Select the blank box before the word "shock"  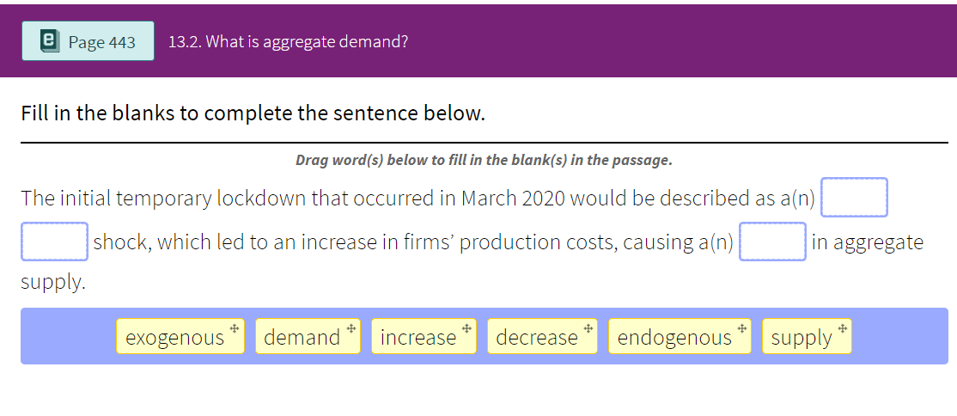(x=54, y=242)
